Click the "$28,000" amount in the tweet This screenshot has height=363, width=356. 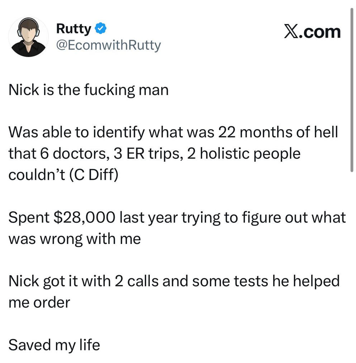85,217
